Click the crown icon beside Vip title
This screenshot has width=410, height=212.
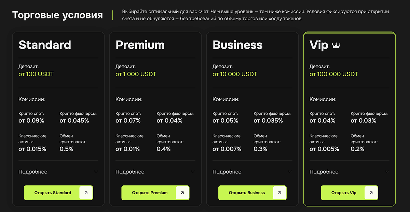336,46
